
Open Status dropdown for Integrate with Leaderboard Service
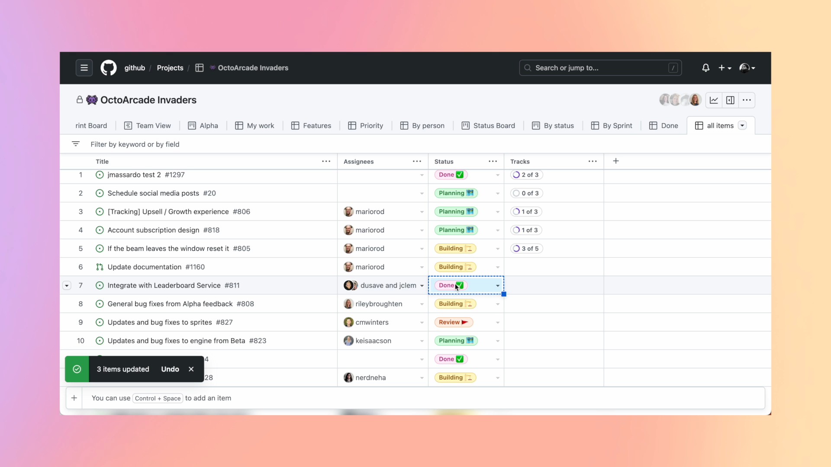tap(498, 286)
